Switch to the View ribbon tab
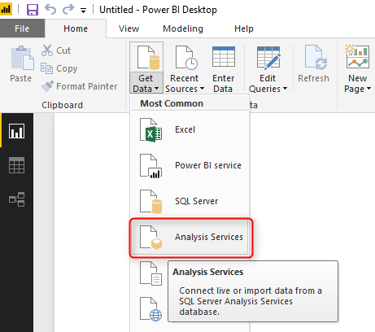Viewport: 375px width, 332px height. (129, 28)
